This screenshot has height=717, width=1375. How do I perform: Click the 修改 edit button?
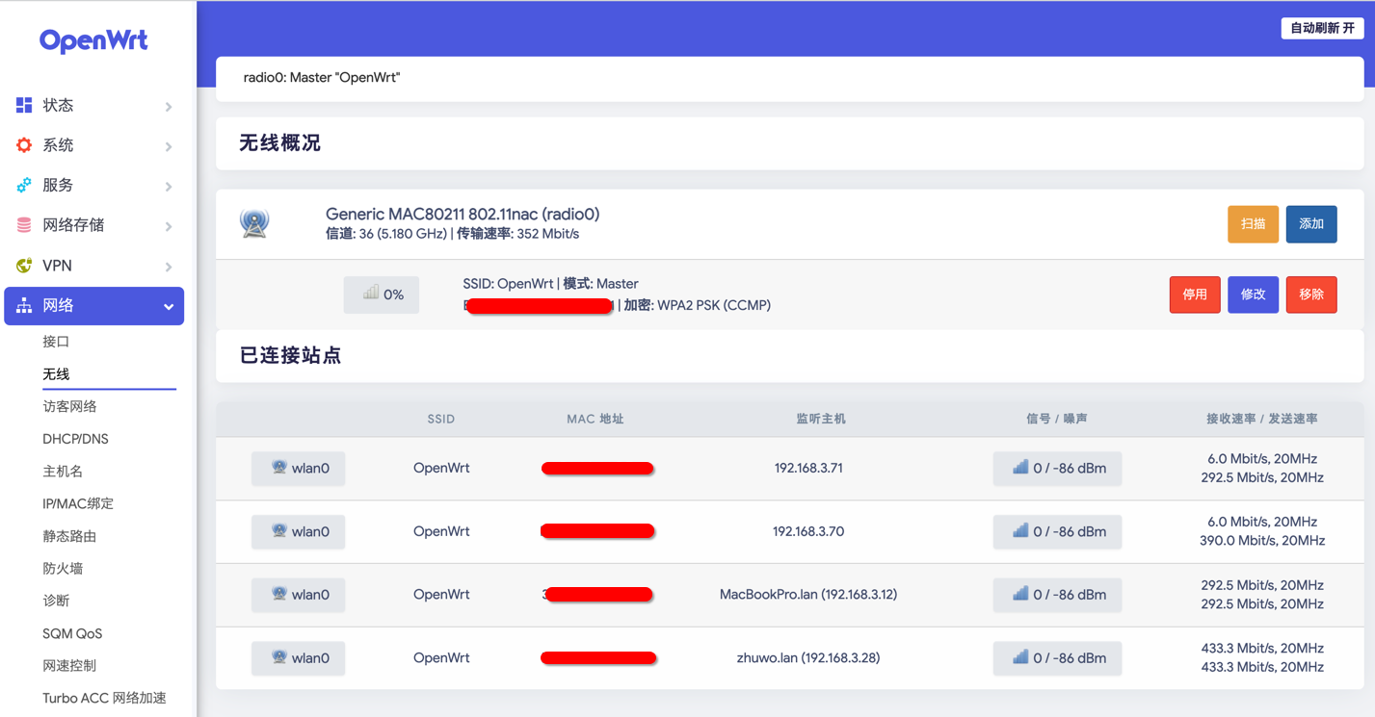[1253, 294]
